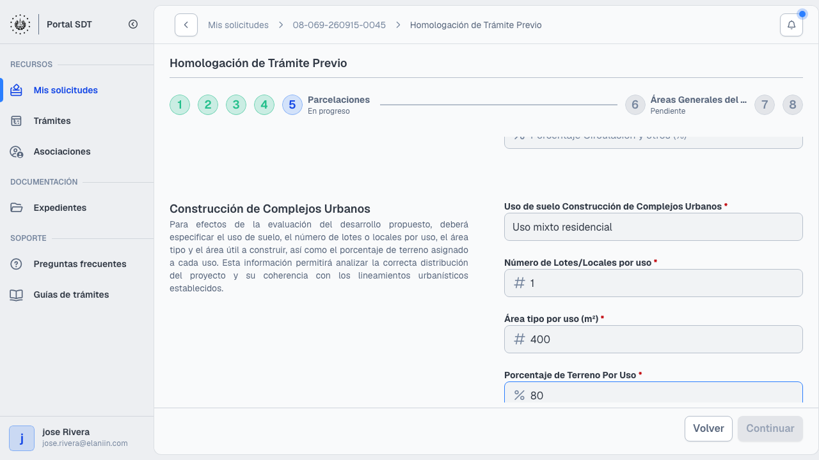This screenshot has width=819, height=460.
Task: Open Trámites in the sidebar
Action: [x=77, y=121]
